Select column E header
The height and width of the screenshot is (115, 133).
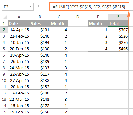[98, 17]
